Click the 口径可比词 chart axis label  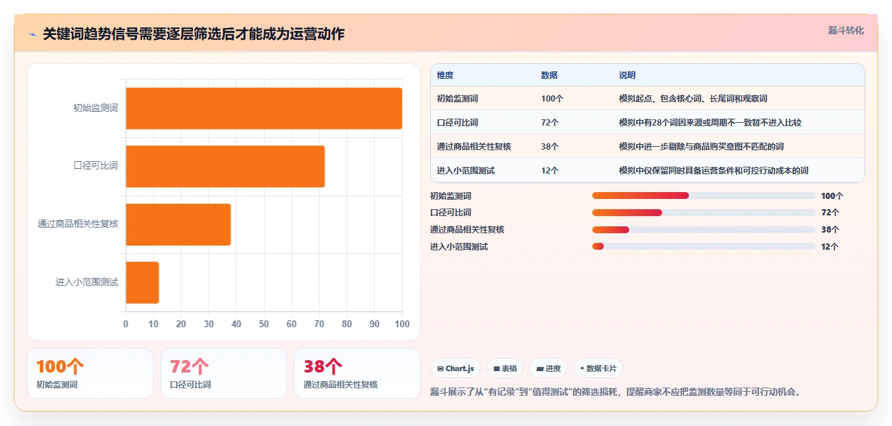tap(95, 166)
